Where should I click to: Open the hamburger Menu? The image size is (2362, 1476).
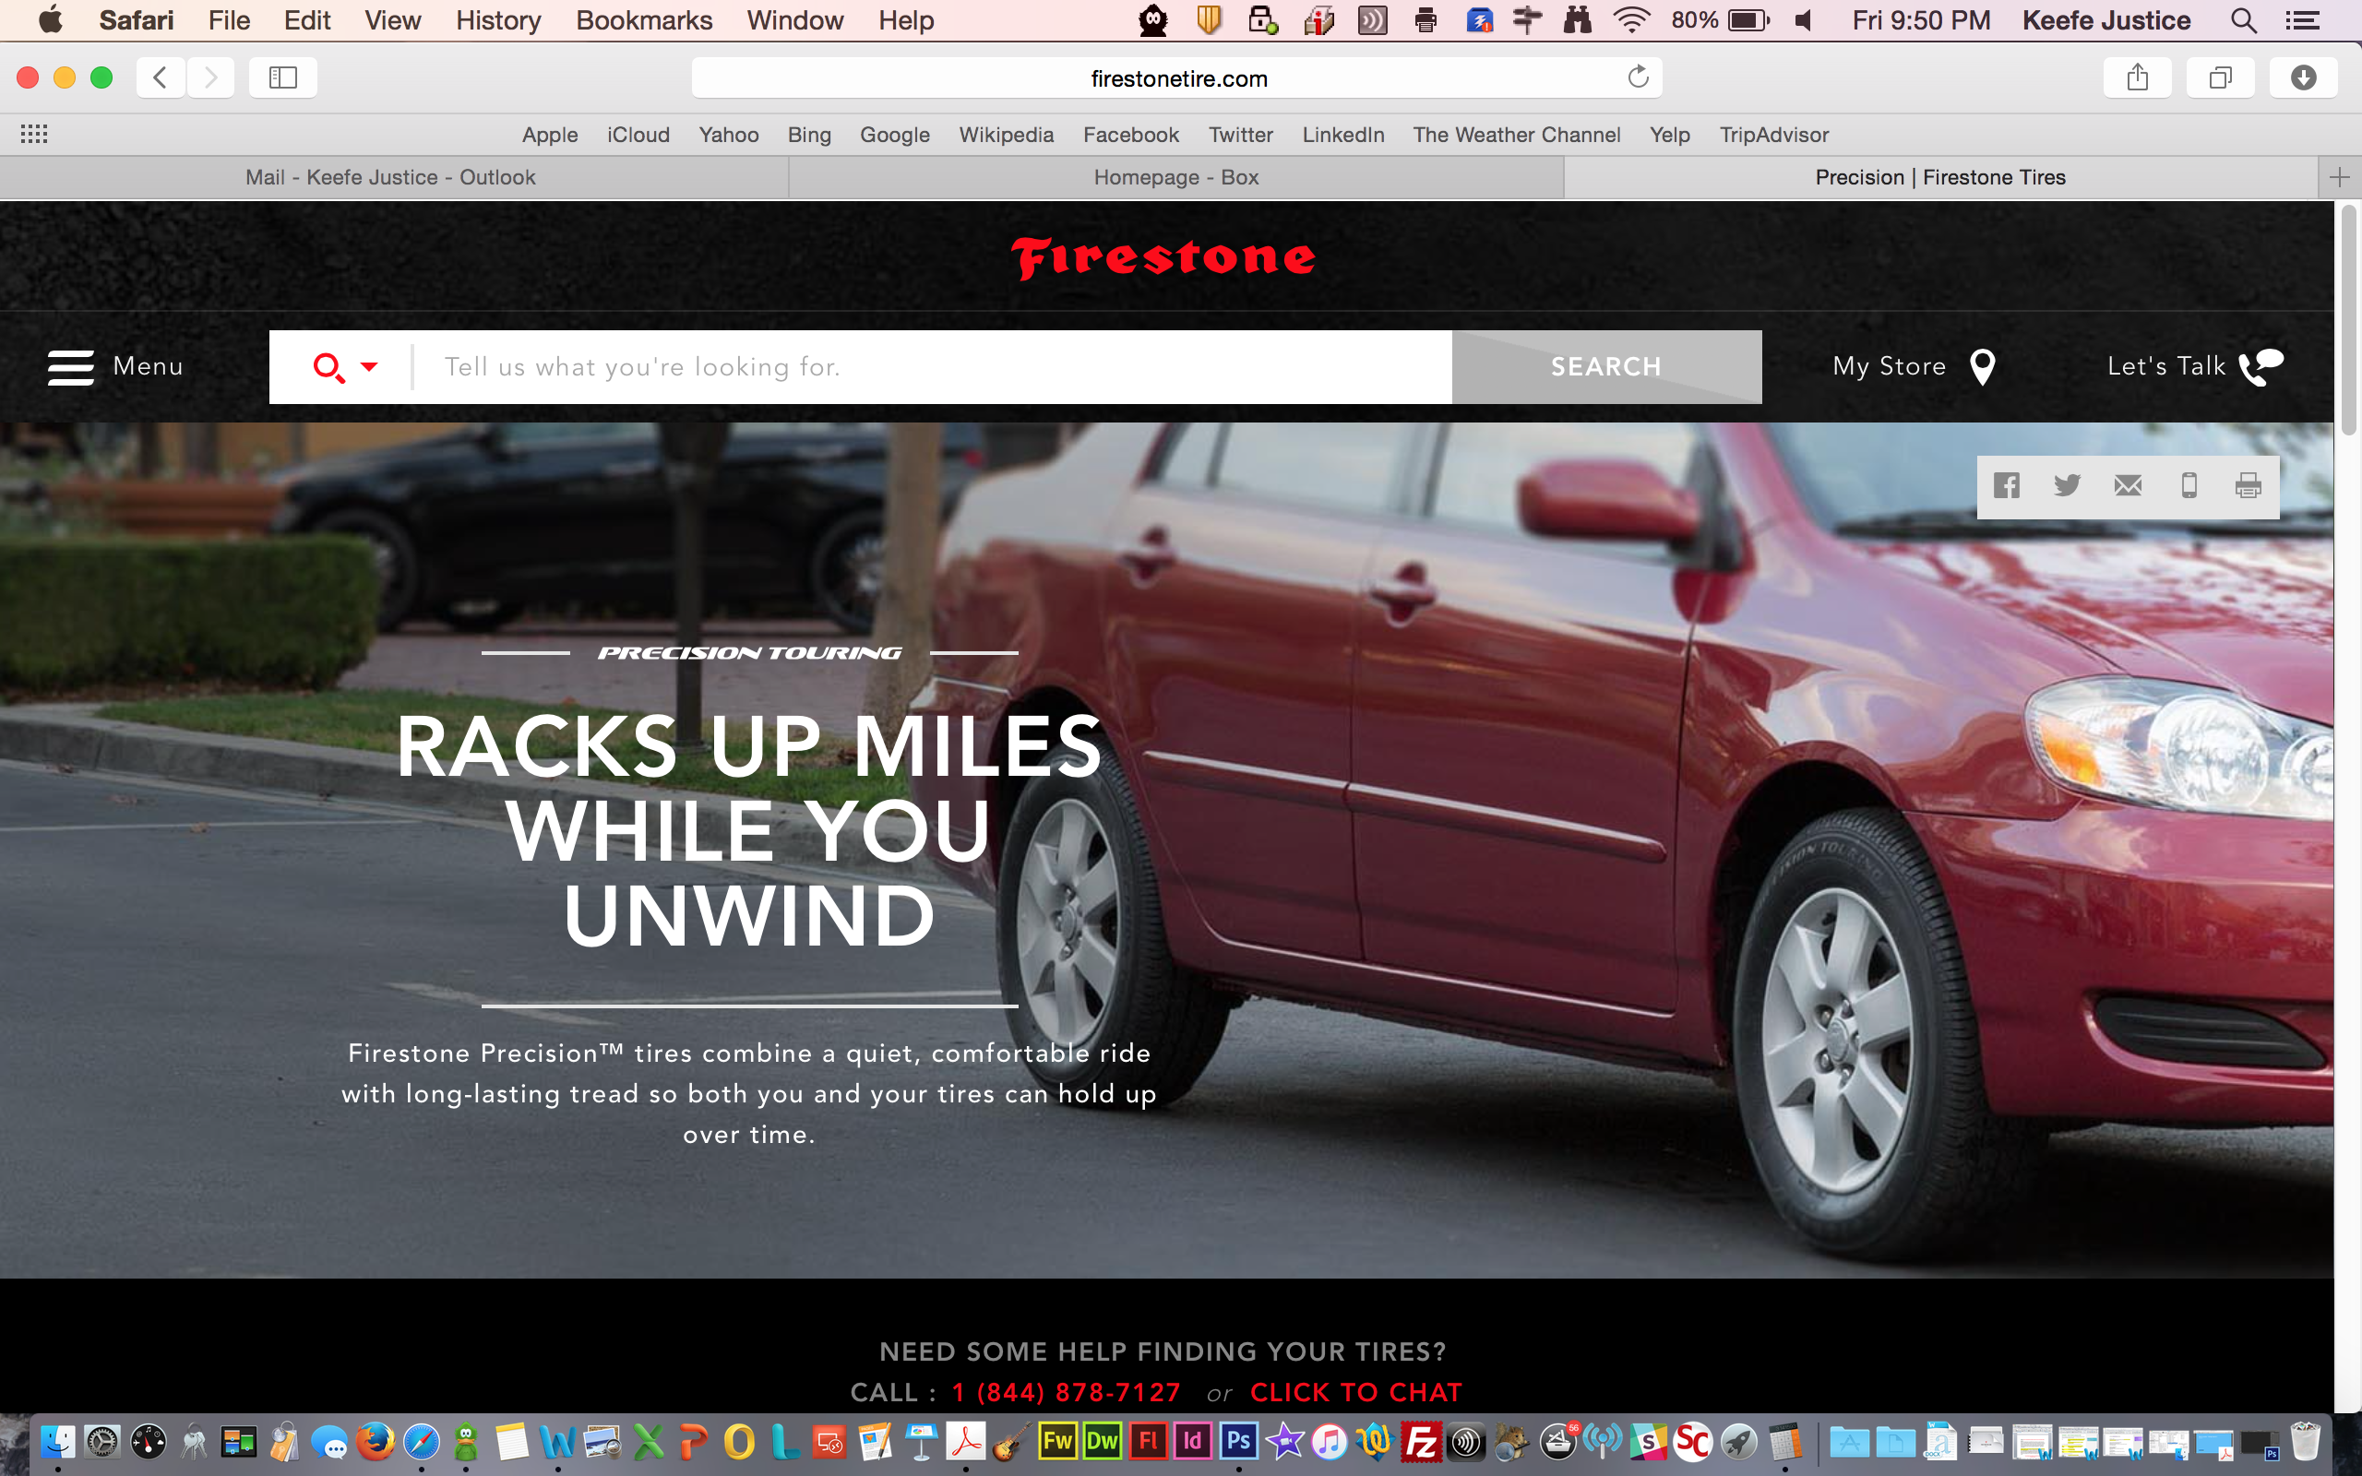pos(71,367)
